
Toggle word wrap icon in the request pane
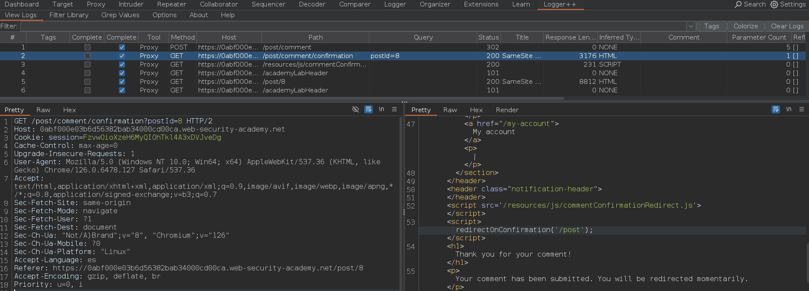coord(369,109)
